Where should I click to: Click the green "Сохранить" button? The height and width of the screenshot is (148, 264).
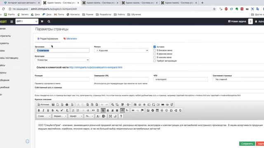(x=247, y=143)
